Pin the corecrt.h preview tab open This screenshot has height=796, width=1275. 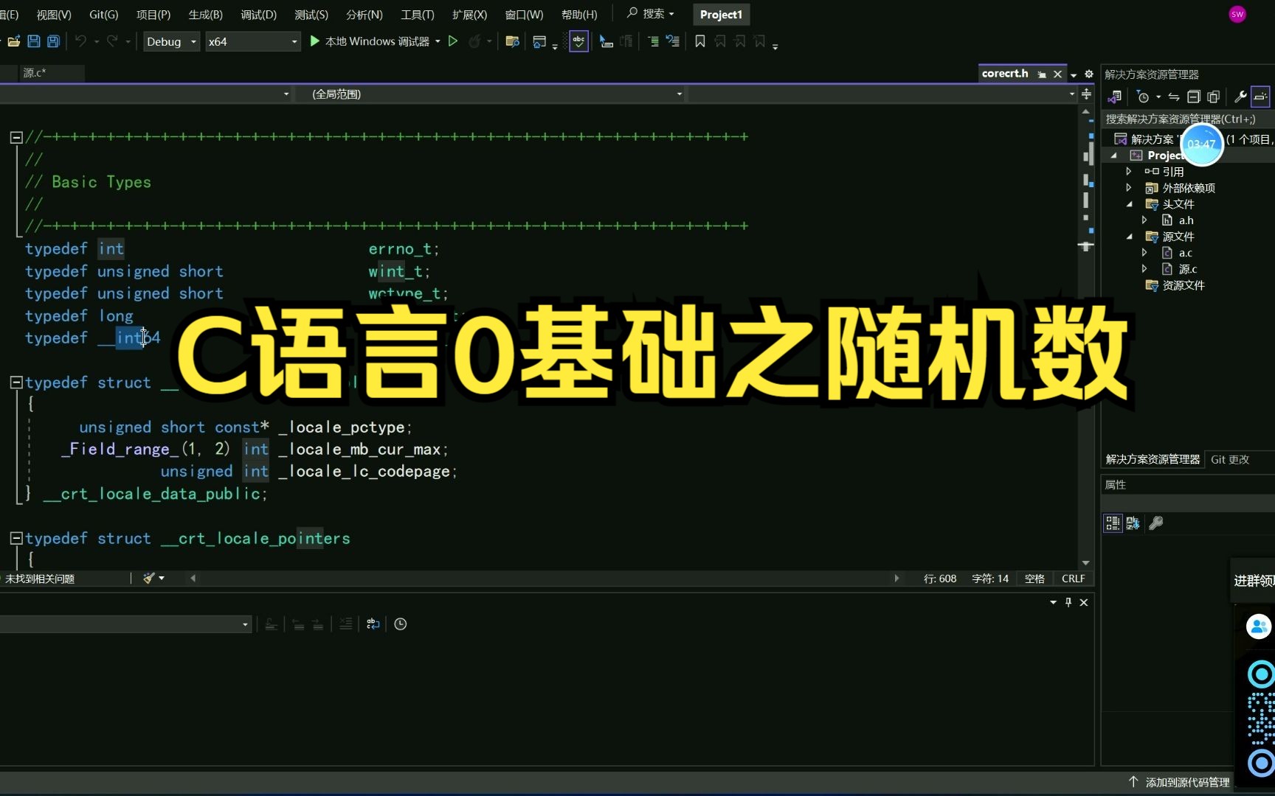click(x=1042, y=74)
